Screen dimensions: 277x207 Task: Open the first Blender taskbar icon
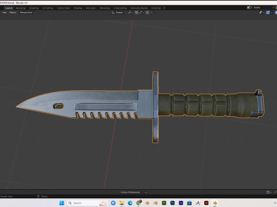147,203
